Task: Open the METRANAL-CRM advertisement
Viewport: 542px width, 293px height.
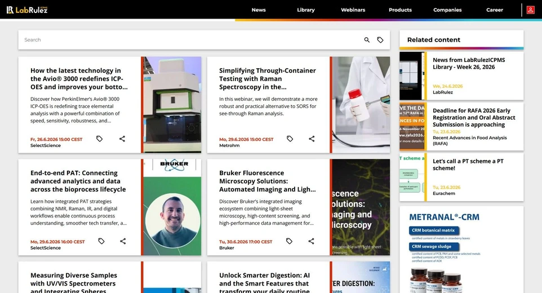Action: coord(461,250)
